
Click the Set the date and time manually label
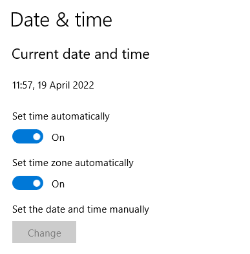(81, 209)
